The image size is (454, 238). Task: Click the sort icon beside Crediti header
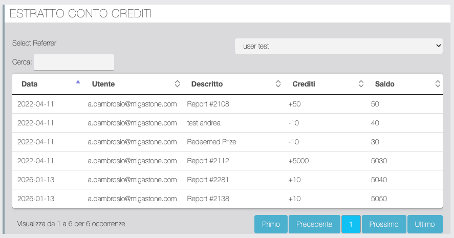point(361,84)
